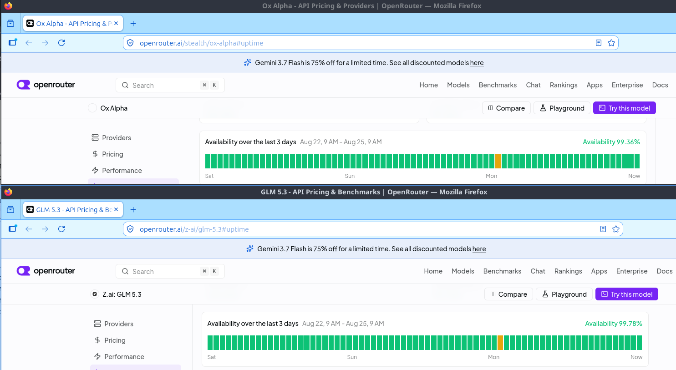Open Docs in the Ox Alpha window nav
The width and height of the screenshot is (676, 370).
[x=660, y=85]
